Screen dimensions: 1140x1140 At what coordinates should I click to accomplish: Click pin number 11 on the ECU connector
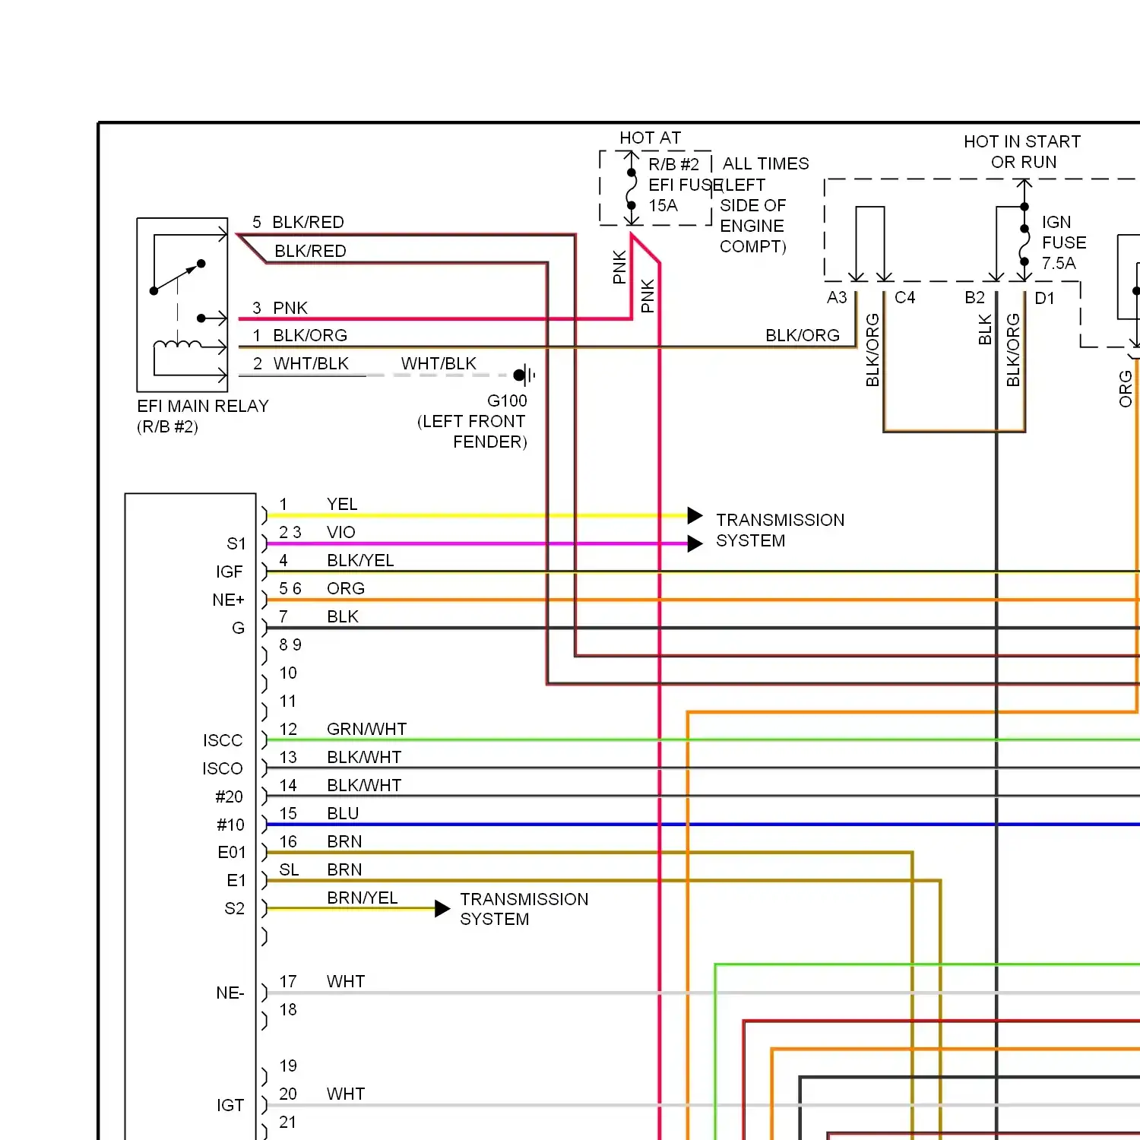[288, 701]
